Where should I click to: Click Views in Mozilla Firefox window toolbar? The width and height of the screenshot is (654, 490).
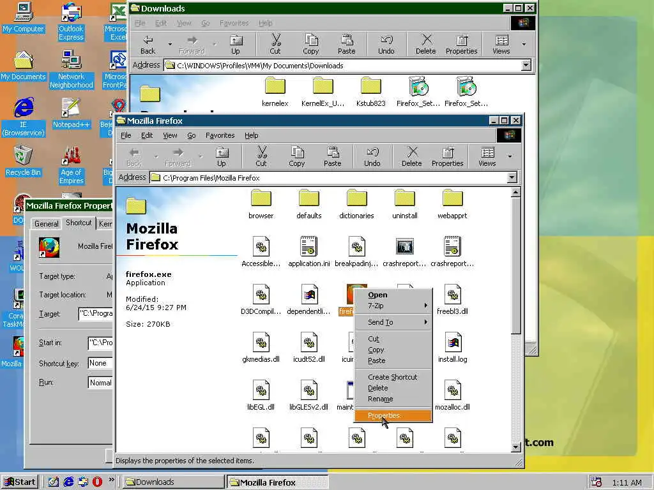pyautogui.click(x=487, y=156)
